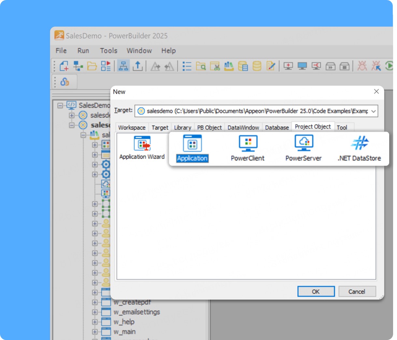Open the Library painter books icon

click(x=229, y=66)
